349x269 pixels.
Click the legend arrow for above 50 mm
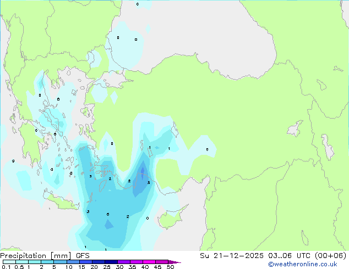[174, 262]
